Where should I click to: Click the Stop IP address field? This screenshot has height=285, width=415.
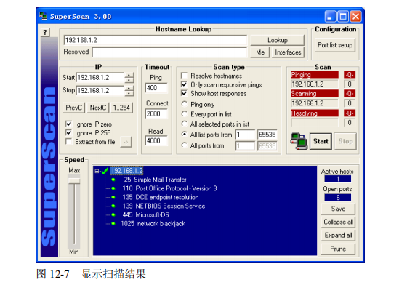[x=100, y=91]
